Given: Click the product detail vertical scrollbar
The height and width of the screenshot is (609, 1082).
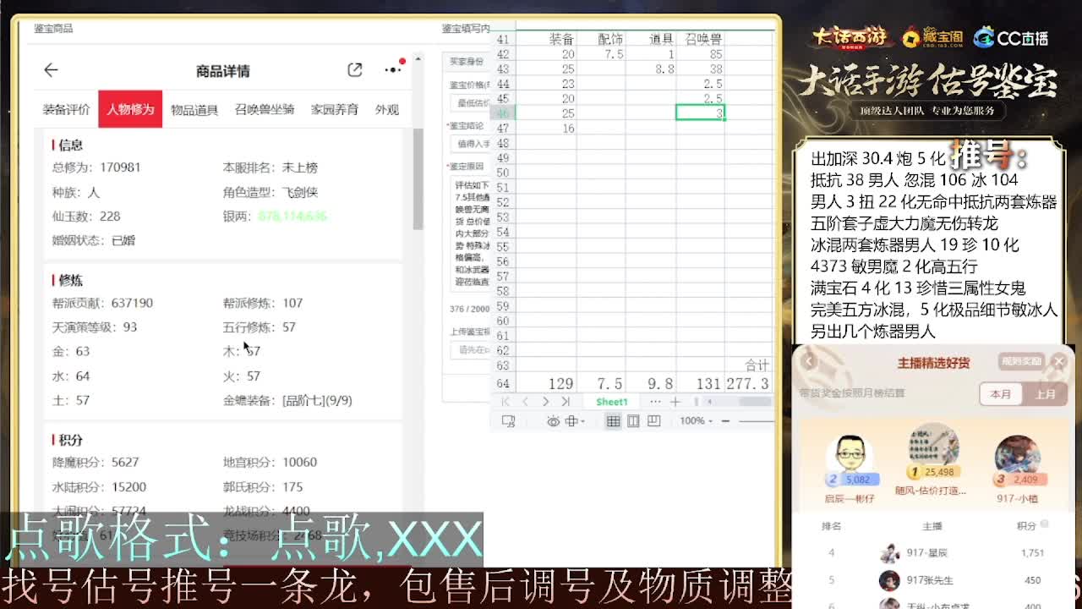Looking at the screenshot, I should pyautogui.click(x=418, y=179).
